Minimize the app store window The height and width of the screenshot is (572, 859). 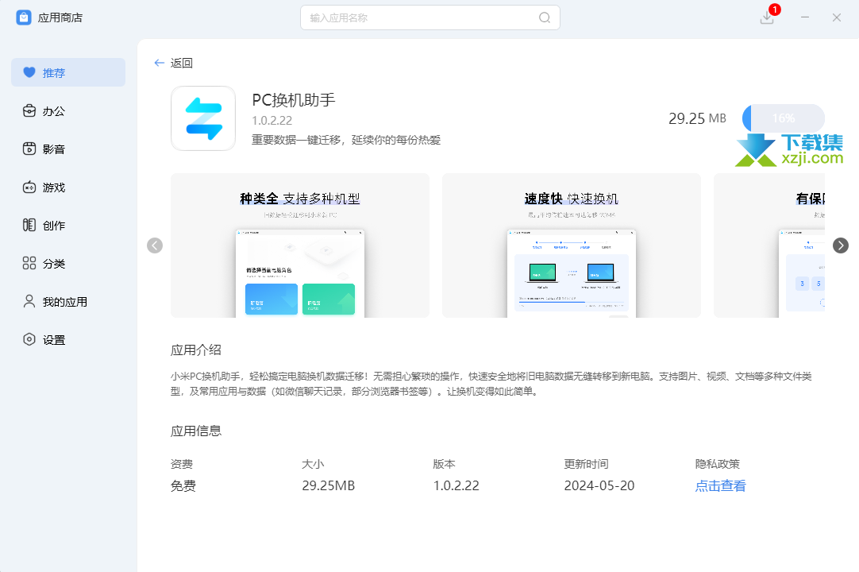coord(805,17)
